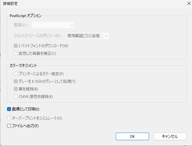Enable 変色した背景を補正(C) checkbox
Viewport: 192px width, 146px height.
pos(16,54)
